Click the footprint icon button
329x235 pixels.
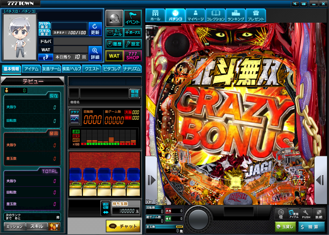45,57
